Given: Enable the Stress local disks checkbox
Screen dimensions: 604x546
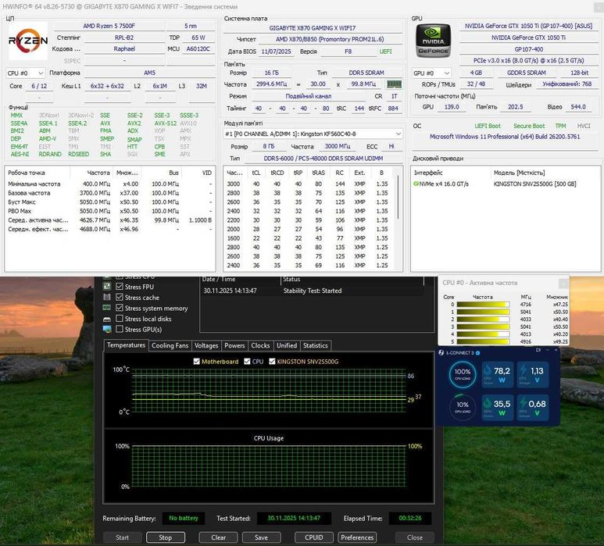Looking at the screenshot, I should [x=120, y=319].
